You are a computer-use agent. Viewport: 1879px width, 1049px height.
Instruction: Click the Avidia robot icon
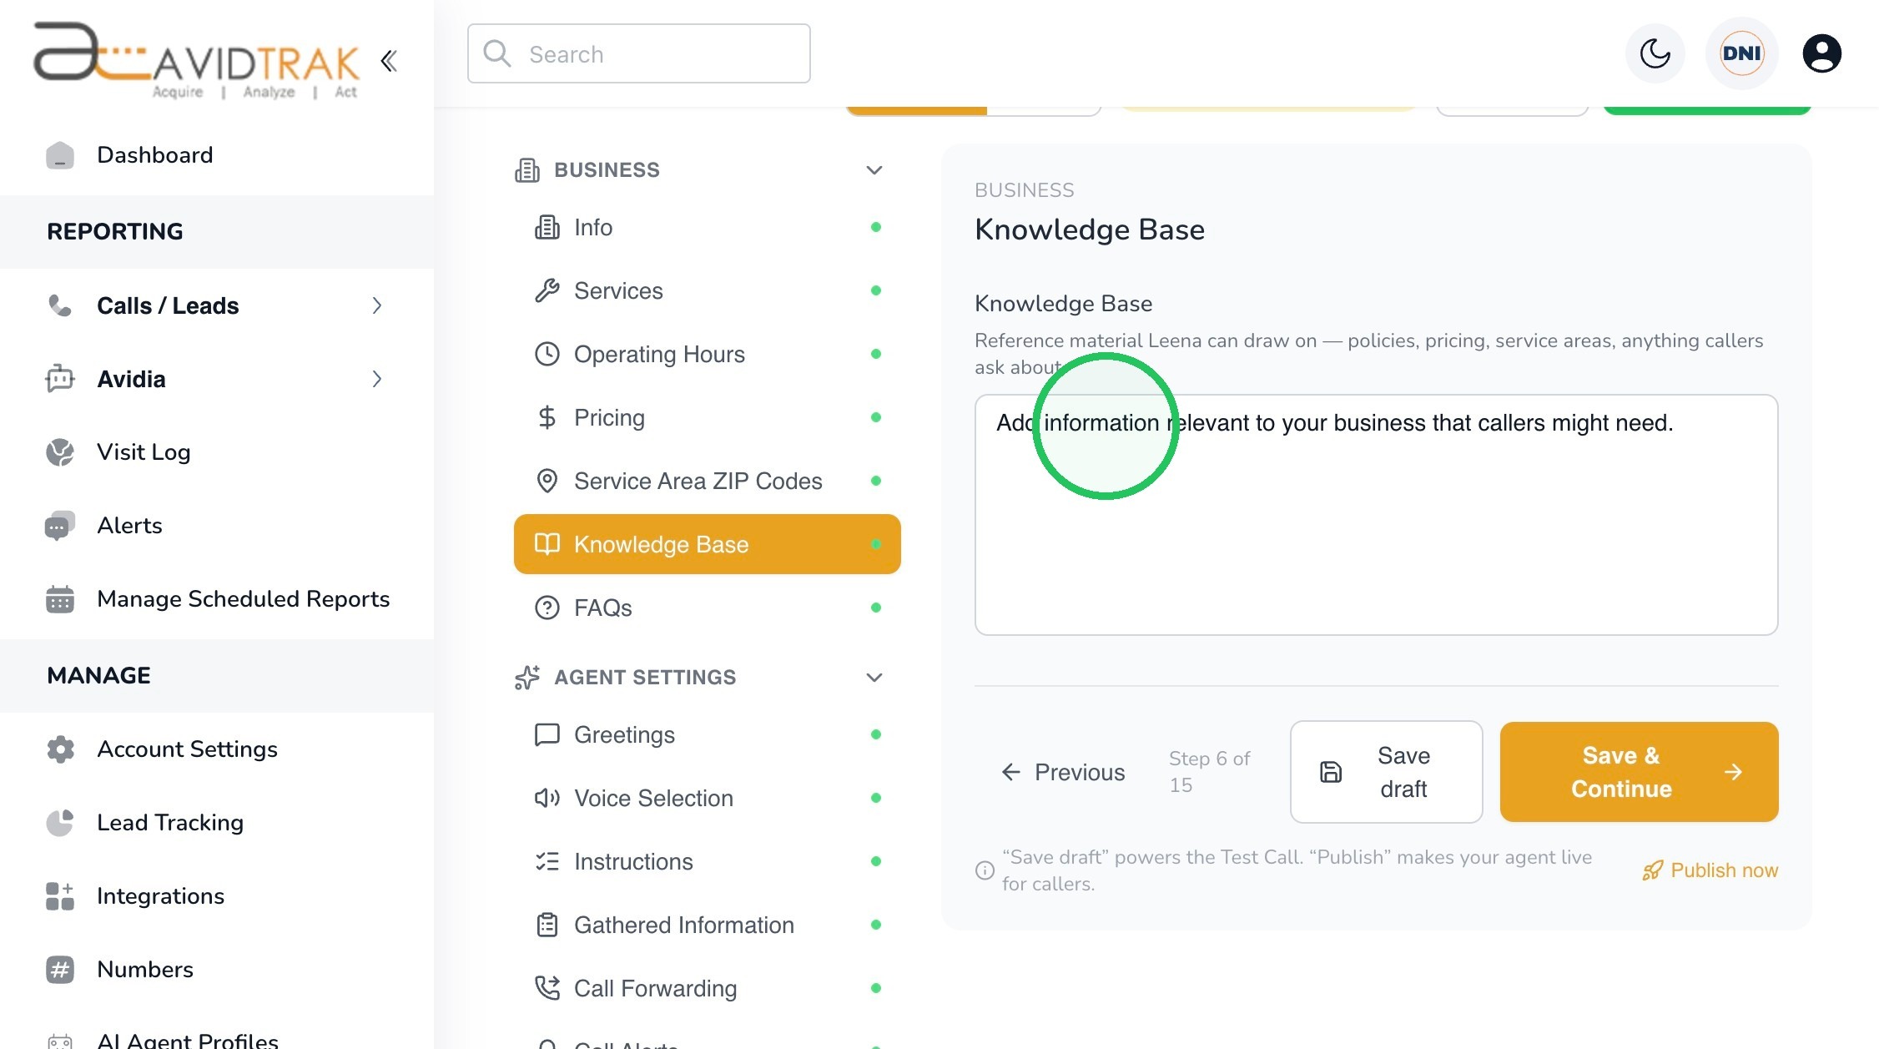60,378
